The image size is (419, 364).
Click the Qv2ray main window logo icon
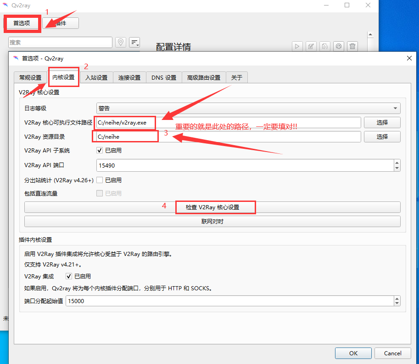click(x=6, y=5)
